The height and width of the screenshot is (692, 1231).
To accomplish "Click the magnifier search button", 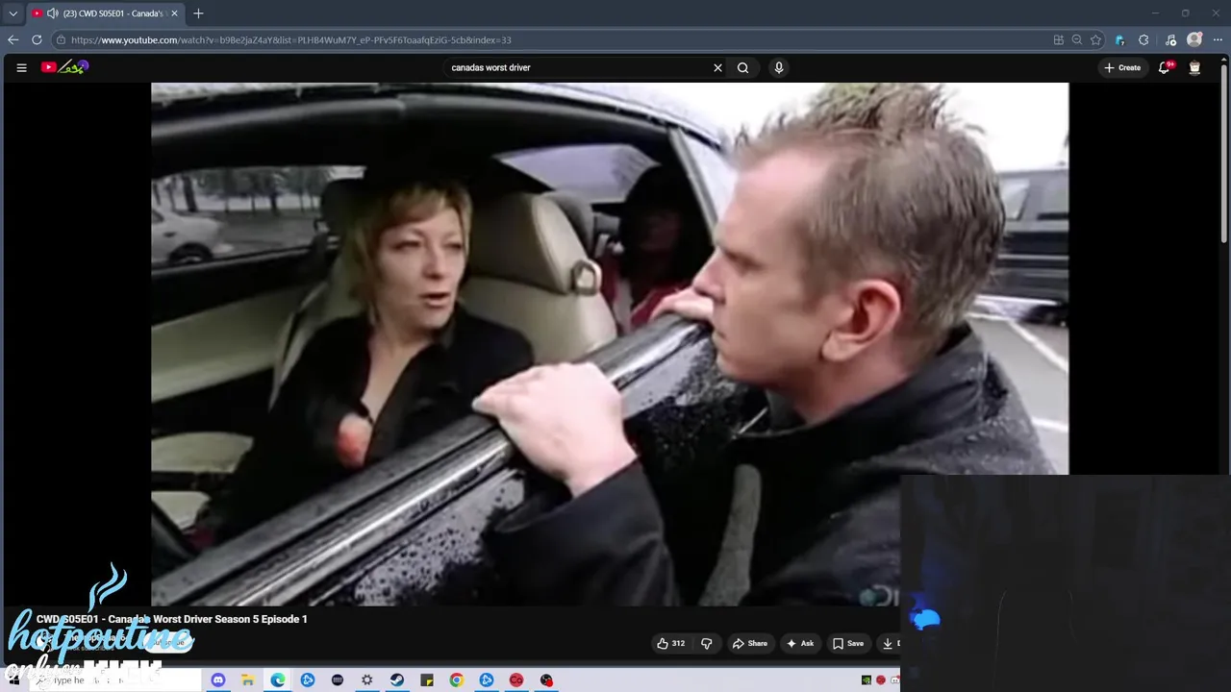I will [742, 67].
